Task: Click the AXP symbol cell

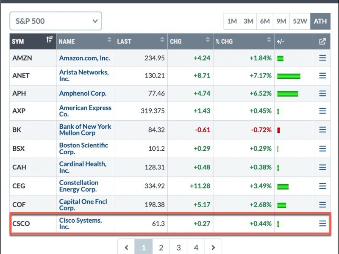Action: (x=33, y=111)
